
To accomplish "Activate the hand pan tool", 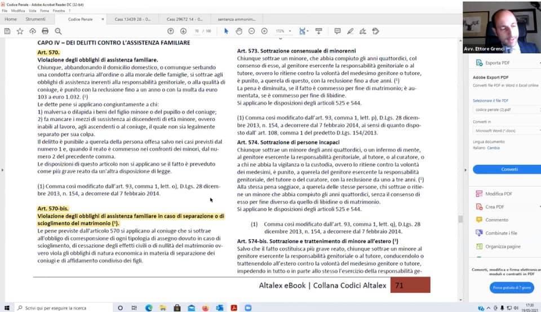I will pos(239,31).
